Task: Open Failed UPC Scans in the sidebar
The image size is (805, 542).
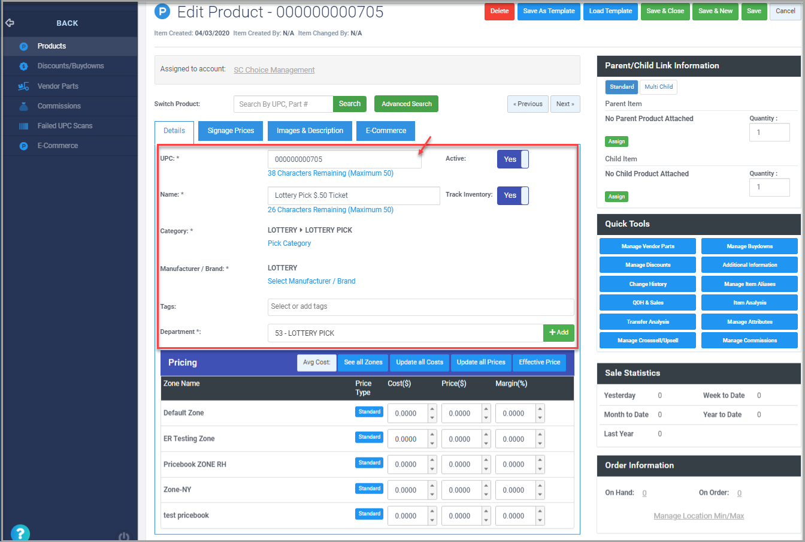Action: tap(65, 126)
